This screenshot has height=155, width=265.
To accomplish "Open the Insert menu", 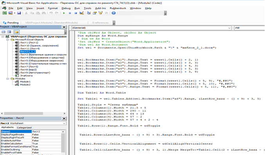I will (40, 8).
